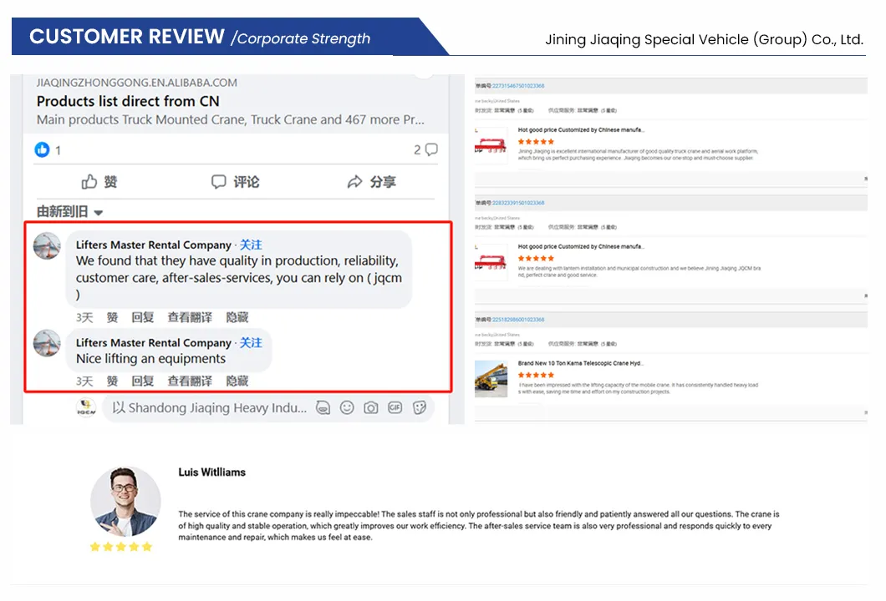886x601 pixels.
Task: Open the emoji picker in comment box
Action: click(x=347, y=407)
